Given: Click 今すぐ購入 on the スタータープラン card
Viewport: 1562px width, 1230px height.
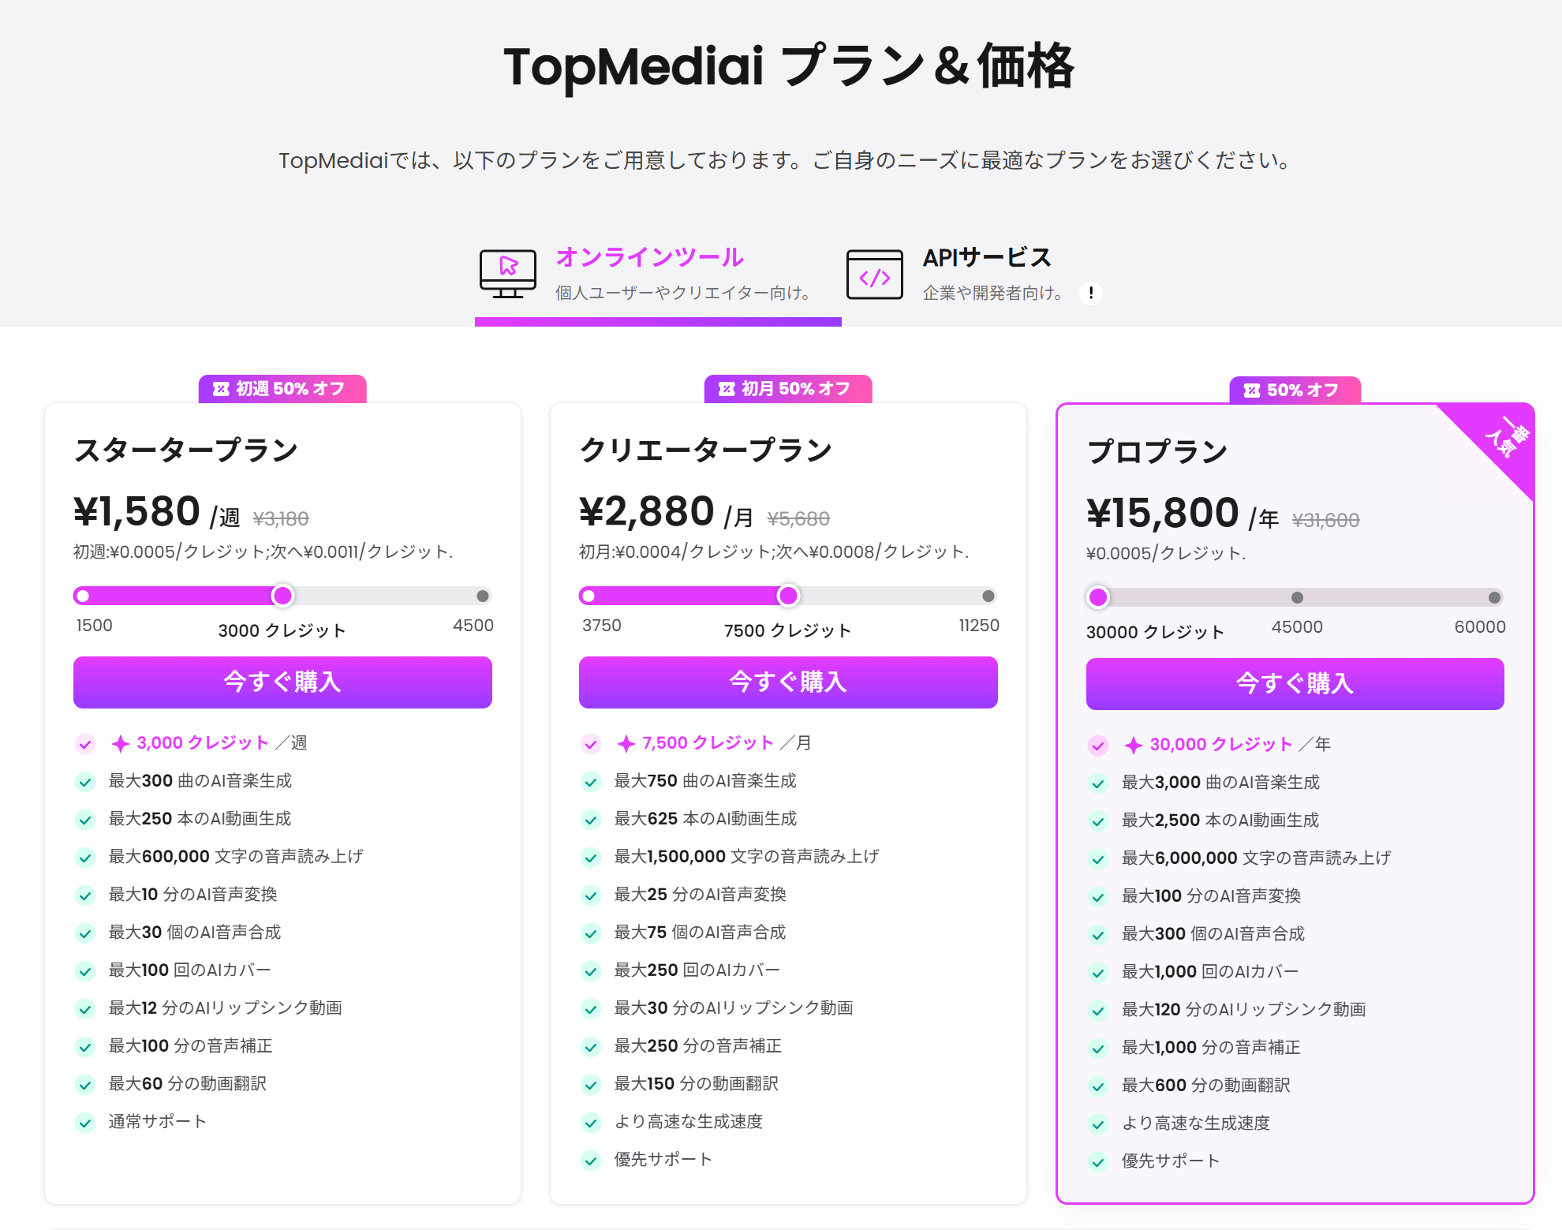Looking at the screenshot, I should pyautogui.click(x=282, y=682).
